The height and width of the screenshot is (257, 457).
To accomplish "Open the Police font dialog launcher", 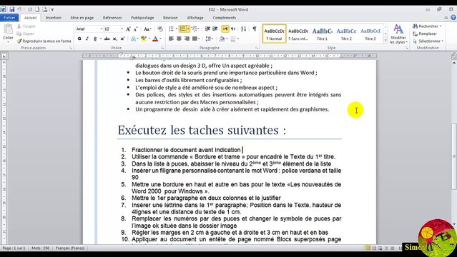I will [162, 48].
